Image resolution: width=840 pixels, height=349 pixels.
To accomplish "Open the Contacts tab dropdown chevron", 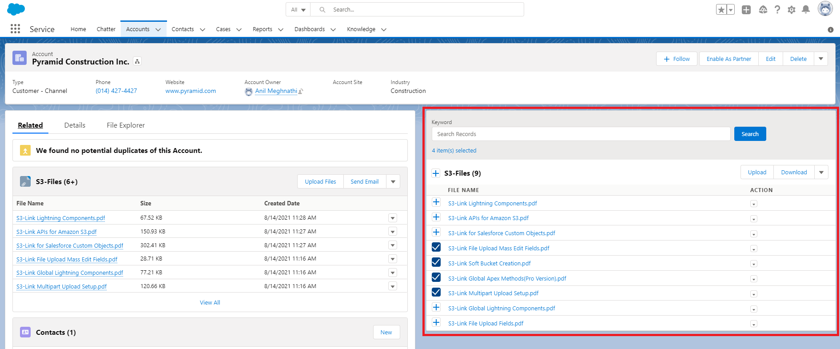I will pyautogui.click(x=203, y=29).
